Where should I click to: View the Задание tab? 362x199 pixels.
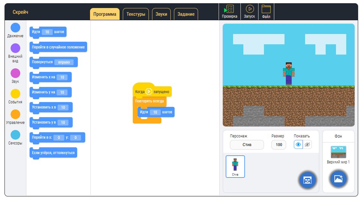[x=186, y=14]
